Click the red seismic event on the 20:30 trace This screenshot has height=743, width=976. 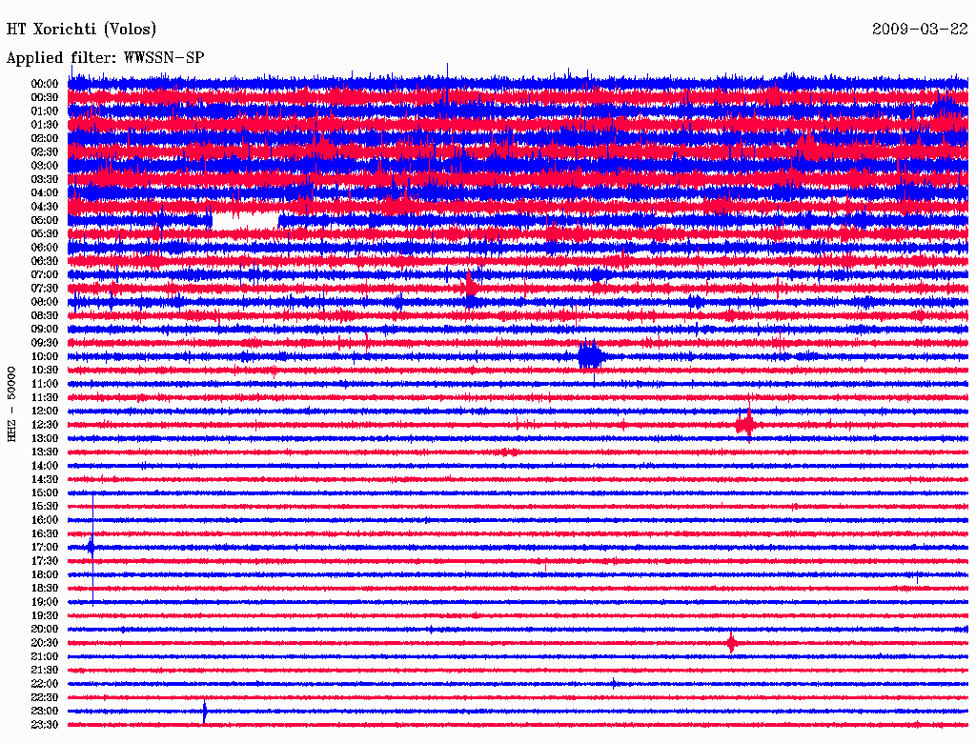tap(732, 643)
